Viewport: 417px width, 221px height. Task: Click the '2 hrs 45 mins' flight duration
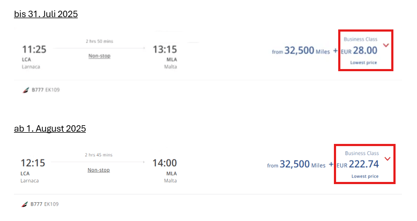coord(99,155)
